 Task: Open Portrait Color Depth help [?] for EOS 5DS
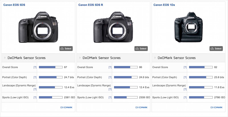coord(35,77)
